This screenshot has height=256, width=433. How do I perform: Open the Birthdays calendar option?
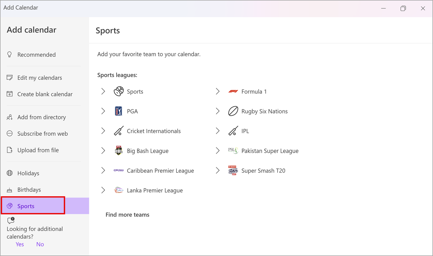[29, 190]
